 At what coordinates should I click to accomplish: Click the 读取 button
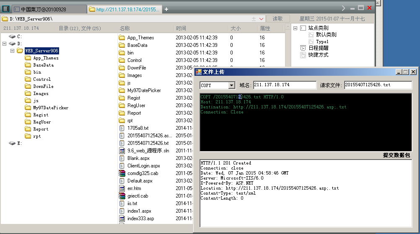click(277, 19)
